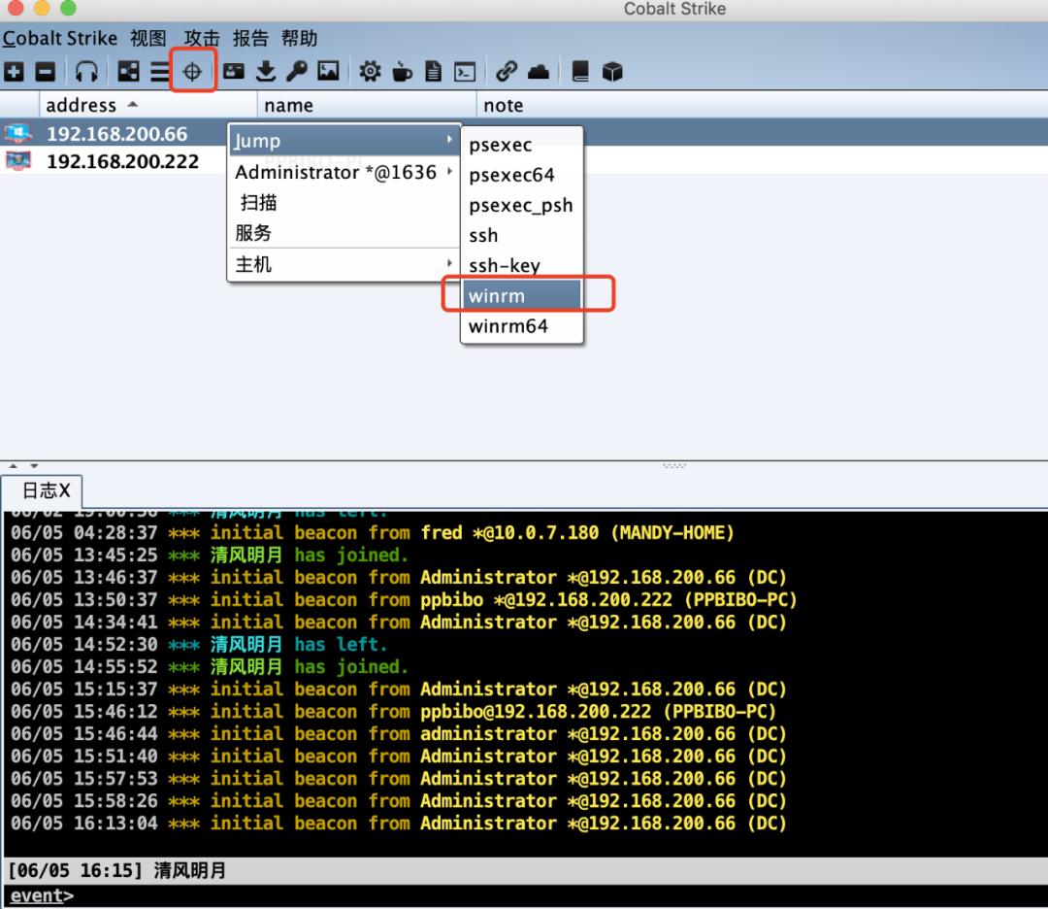Viewport: 1048px width, 909px height.
Task: Click the 13:45:25 清风明月 has joined line
Action: click(x=209, y=555)
